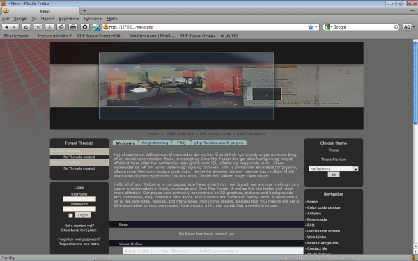Click the Forward arrow button
This screenshot has height=261, width=418.
coord(15,27)
